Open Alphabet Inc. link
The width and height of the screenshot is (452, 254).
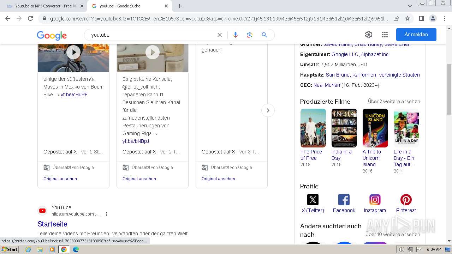375,54
